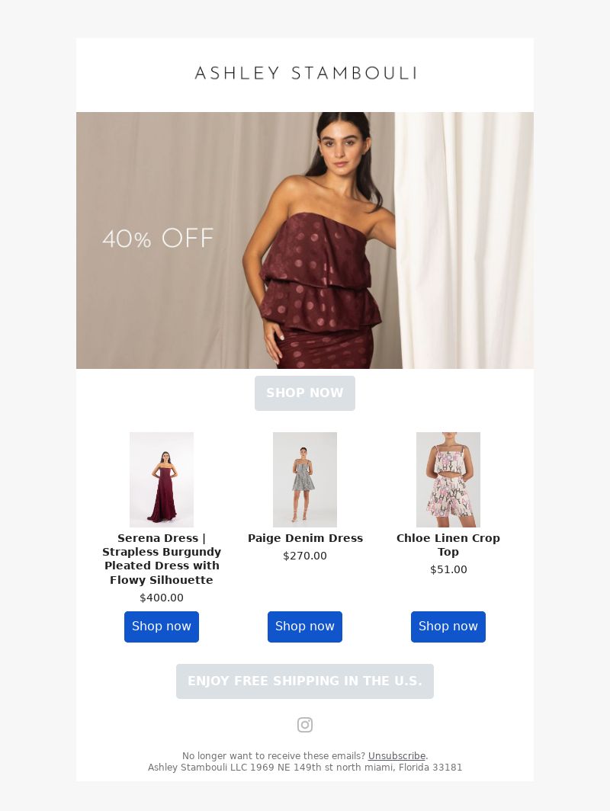The width and height of the screenshot is (610, 811).
Task: Open the 40% OFF hero banner image
Action: (x=305, y=241)
